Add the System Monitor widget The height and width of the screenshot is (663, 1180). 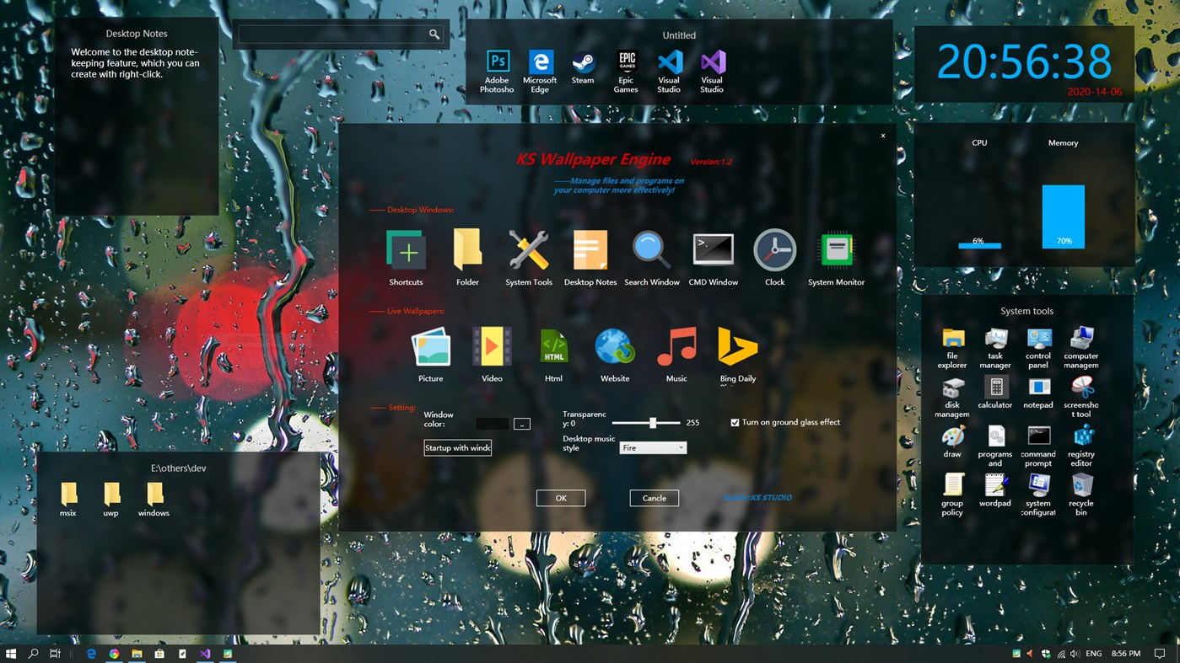(836, 249)
